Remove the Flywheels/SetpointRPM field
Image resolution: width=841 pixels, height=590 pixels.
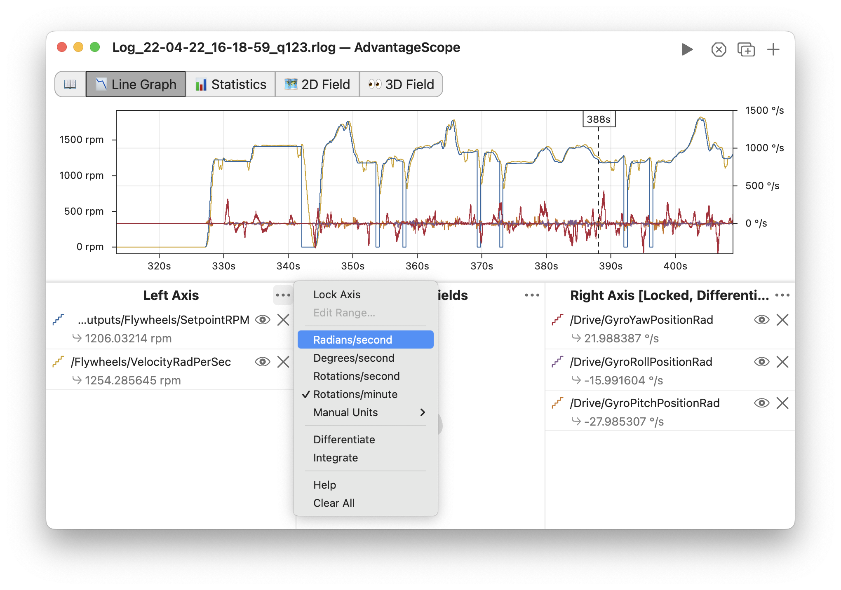pyautogui.click(x=283, y=320)
